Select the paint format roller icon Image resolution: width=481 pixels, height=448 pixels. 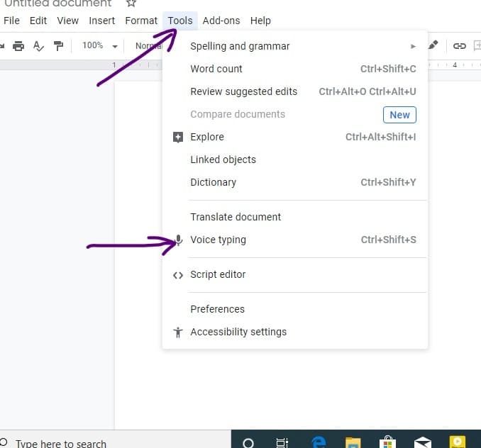(59, 46)
